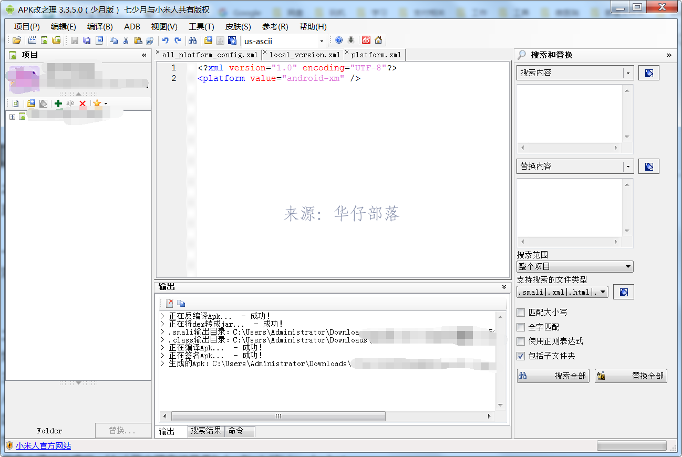Click the calendar-like icon after open folder
This screenshot has height=457, width=682.
click(32, 40)
